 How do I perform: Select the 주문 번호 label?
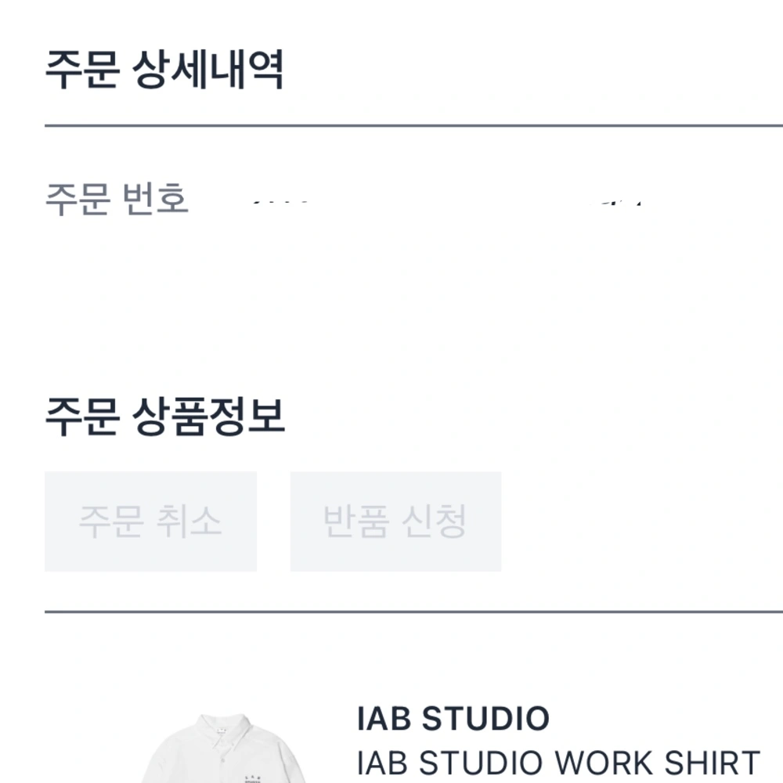coord(117,199)
